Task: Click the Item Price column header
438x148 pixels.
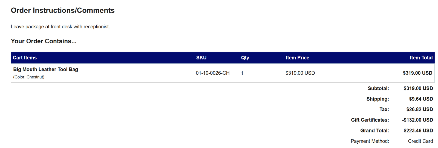Action: [297, 58]
